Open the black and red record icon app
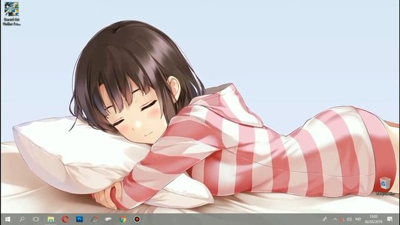Screen dimensions: 400x225 point(137,219)
